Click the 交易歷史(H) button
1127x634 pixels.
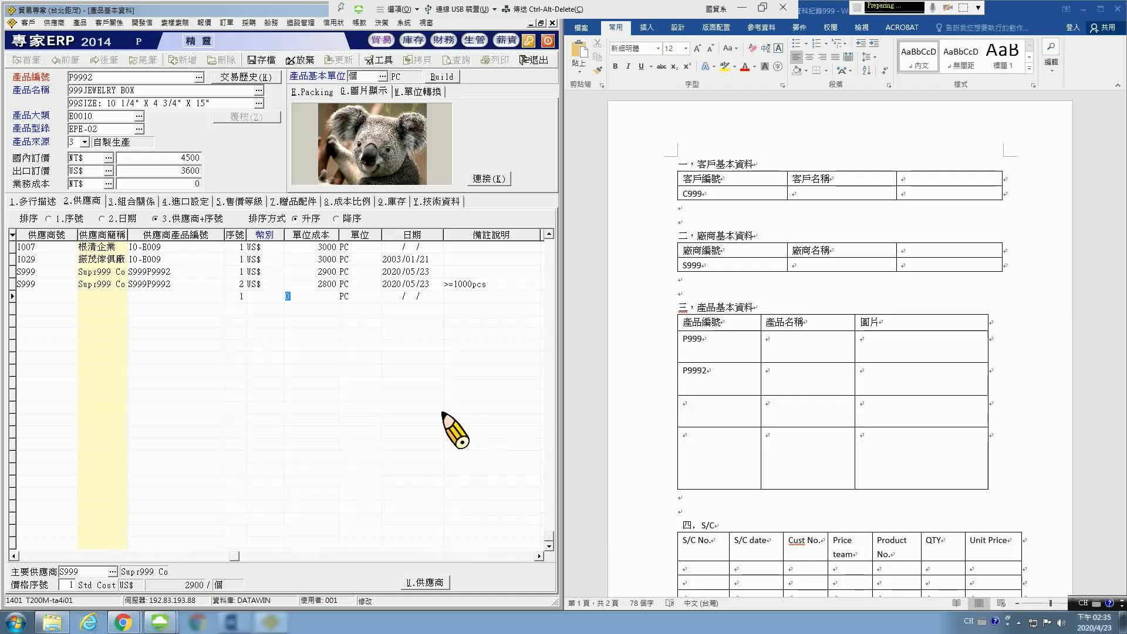point(246,77)
